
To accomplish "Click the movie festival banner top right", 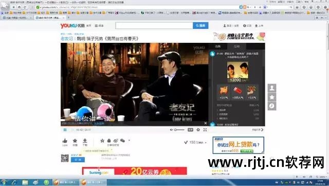I will pos(239,37).
